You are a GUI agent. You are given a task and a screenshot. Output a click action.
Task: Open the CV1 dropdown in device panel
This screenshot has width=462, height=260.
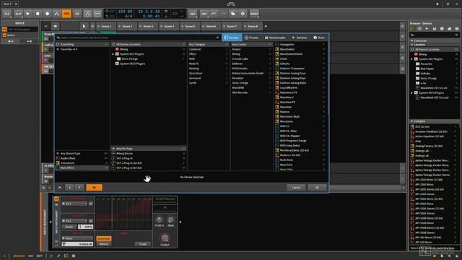tap(74, 204)
